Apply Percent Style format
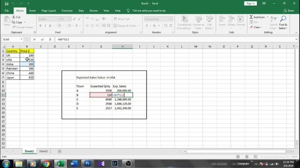300x168 pixels. coord(154,26)
